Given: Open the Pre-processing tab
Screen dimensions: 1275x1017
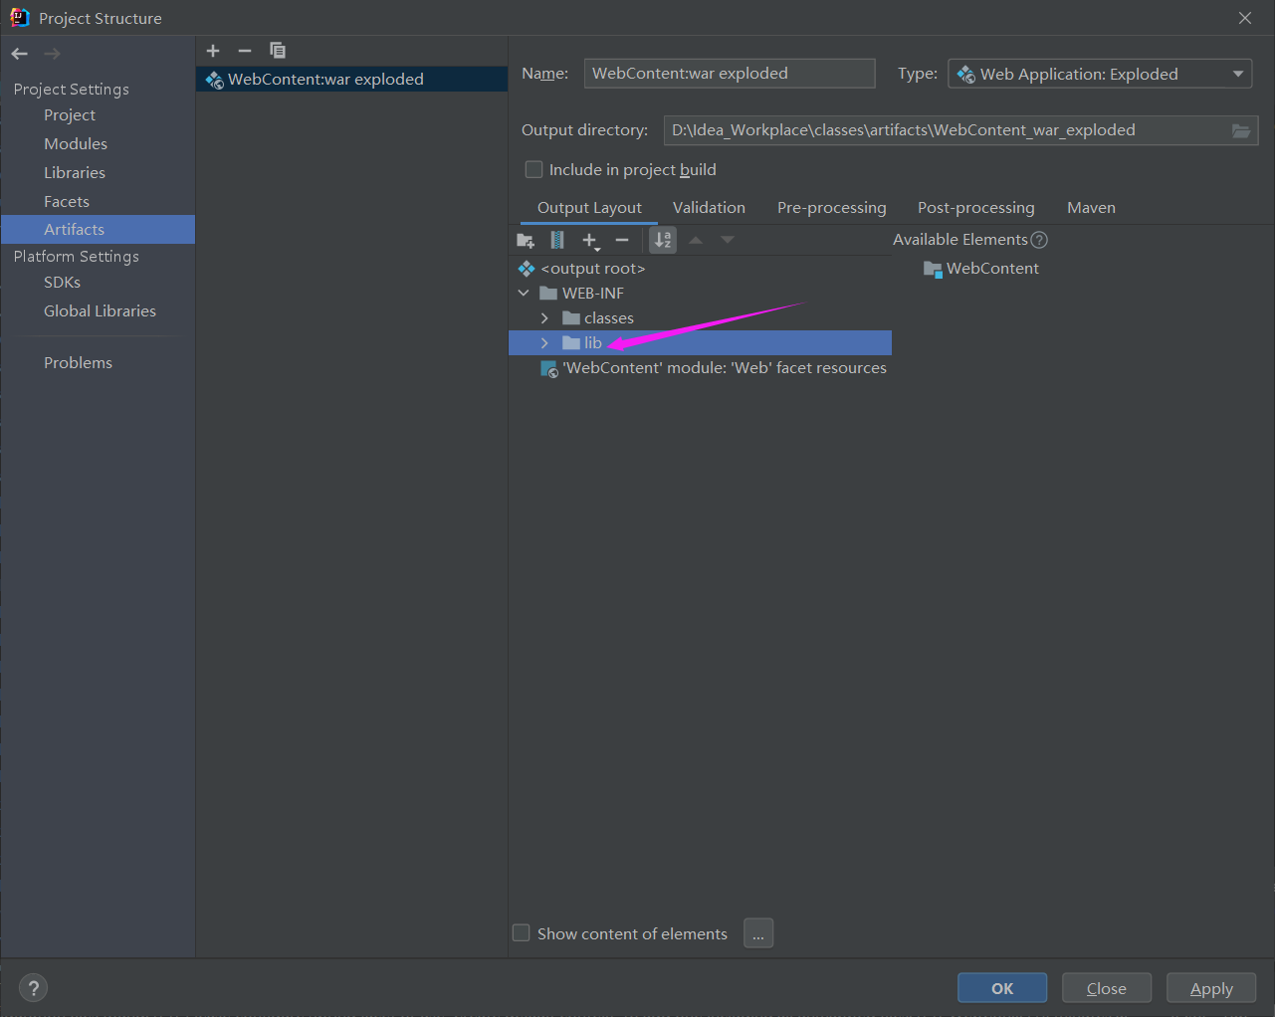Looking at the screenshot, I should click(x=832, y=208).
